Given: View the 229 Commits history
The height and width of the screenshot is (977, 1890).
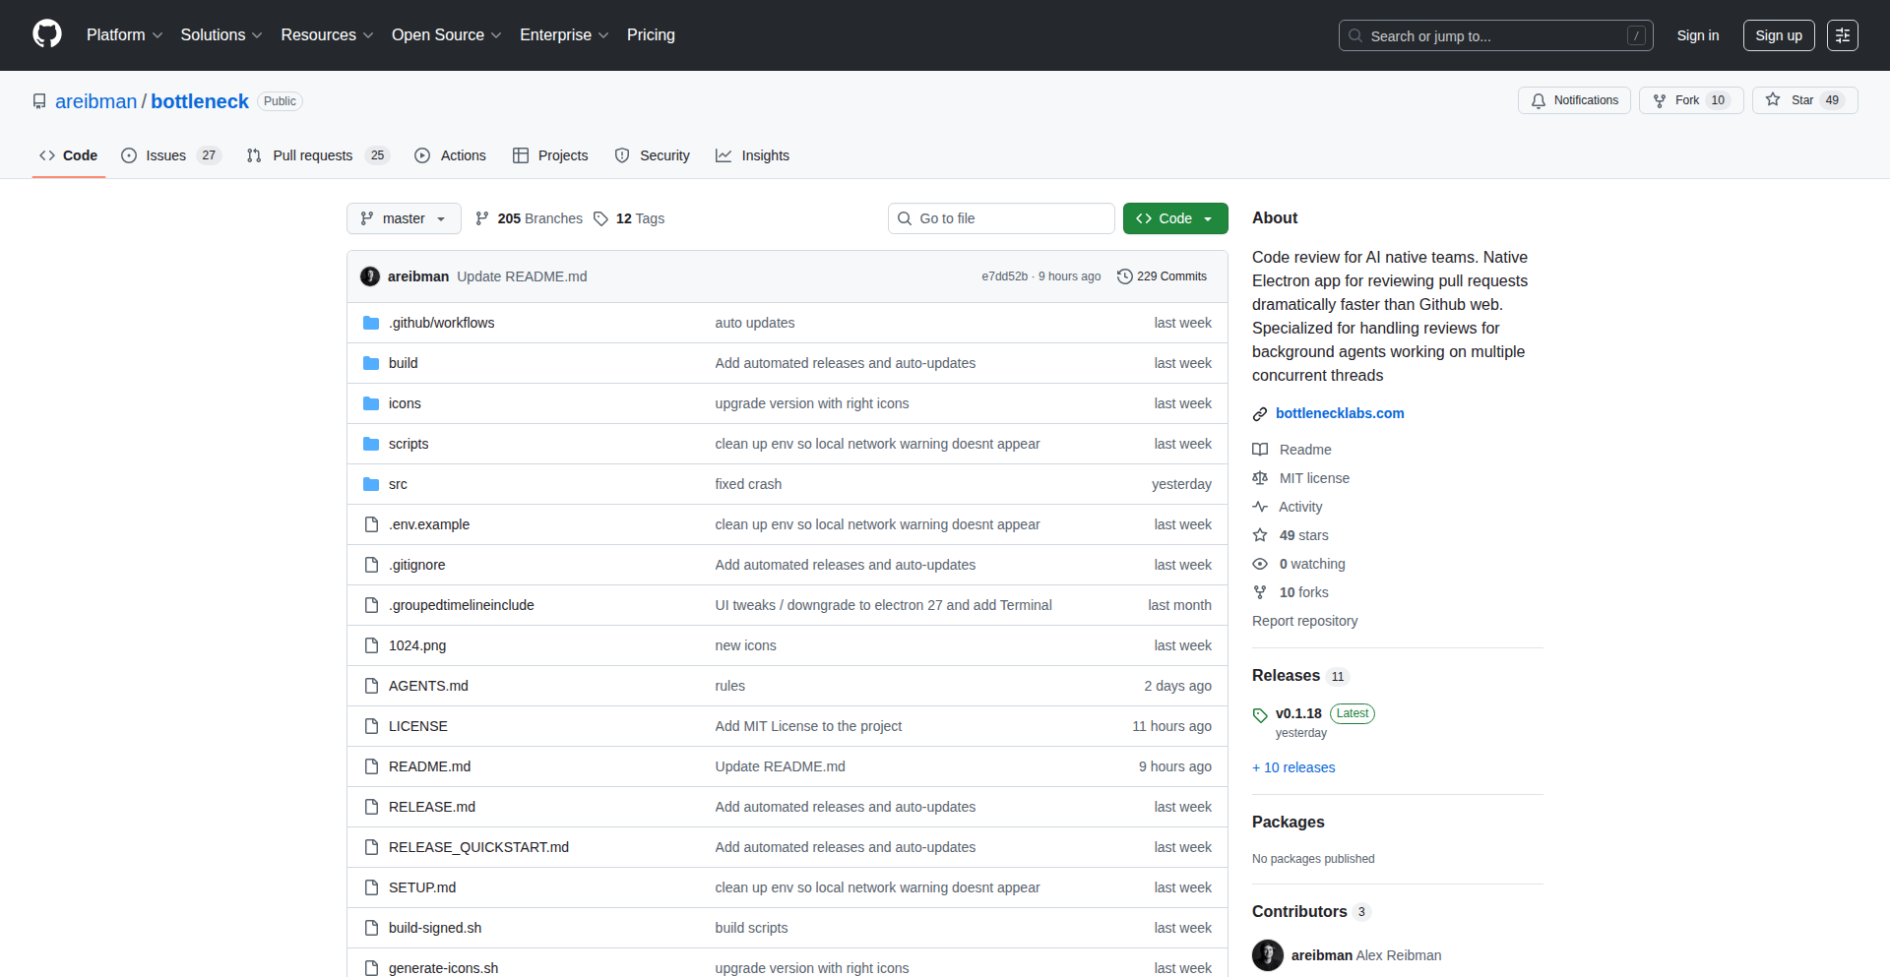Looking at the screenshot, I should pyautogui.click(x=1163, y=276).
